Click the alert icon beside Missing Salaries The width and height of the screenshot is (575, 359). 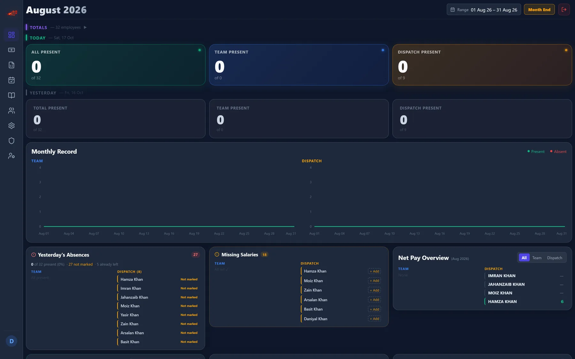pos(217,254)
